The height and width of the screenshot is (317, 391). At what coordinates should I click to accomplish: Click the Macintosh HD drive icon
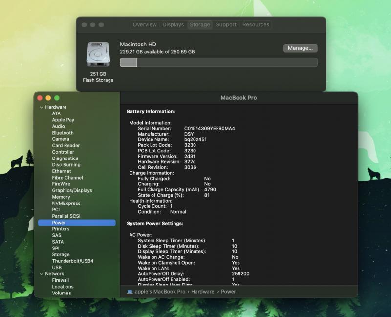98,54
